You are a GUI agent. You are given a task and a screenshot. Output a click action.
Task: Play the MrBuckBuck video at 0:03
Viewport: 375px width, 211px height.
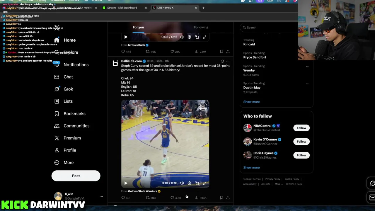pyautogui.click(x=126, y=37)
